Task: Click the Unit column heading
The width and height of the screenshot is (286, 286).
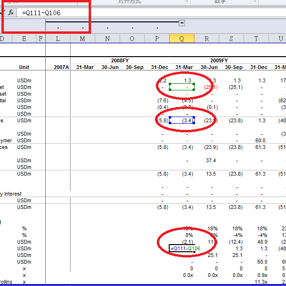Action: [x=24, y=67]
